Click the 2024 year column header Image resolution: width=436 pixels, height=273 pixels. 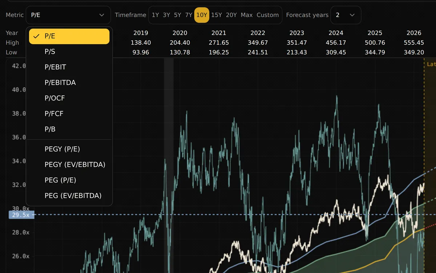336,33
